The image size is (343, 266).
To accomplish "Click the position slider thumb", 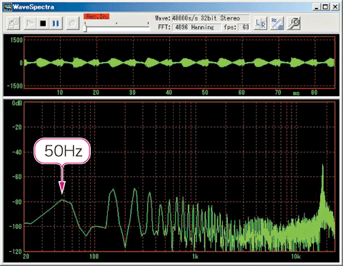I will click(x=85, y=28).
